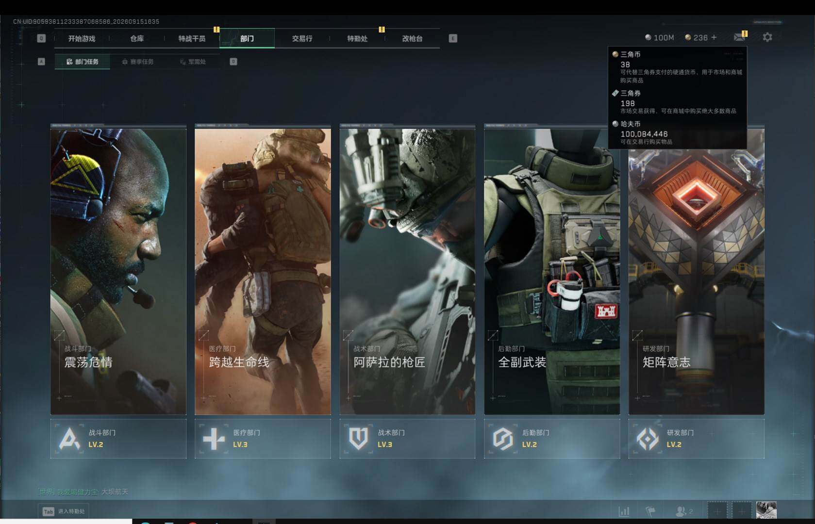Open settings with the gear icon

coord(767,37)
